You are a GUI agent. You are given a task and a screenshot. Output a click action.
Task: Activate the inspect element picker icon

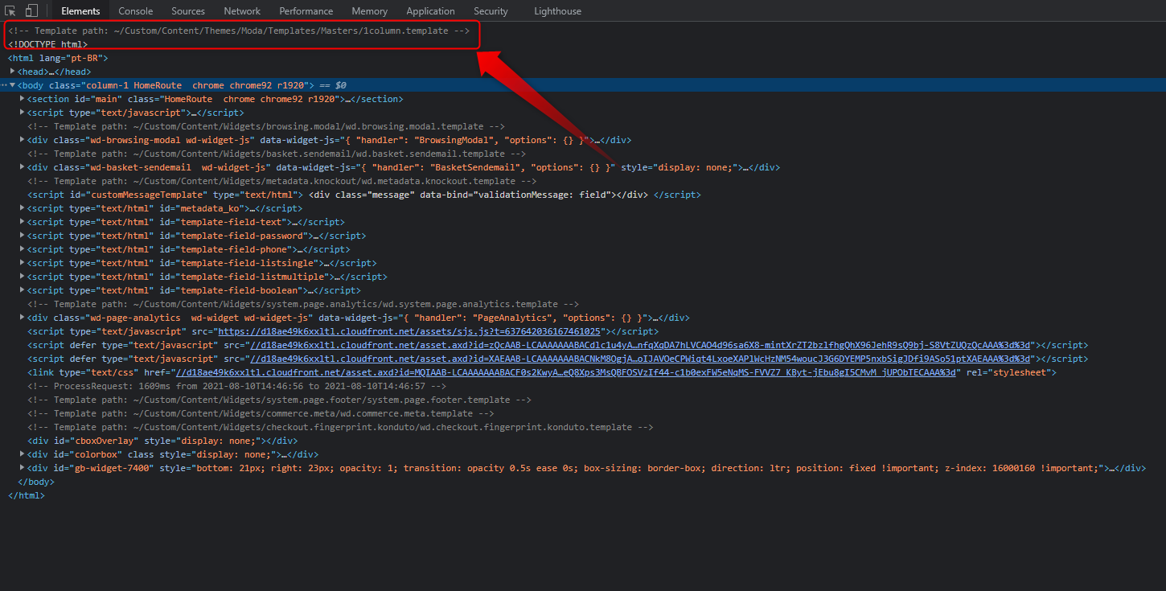point(11,11)
